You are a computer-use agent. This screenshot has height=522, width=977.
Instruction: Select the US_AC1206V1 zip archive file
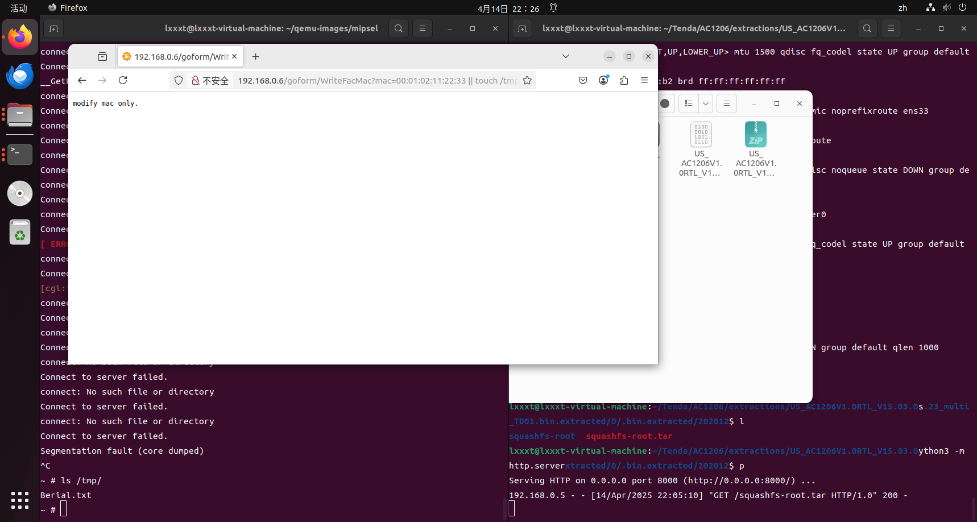755,150
